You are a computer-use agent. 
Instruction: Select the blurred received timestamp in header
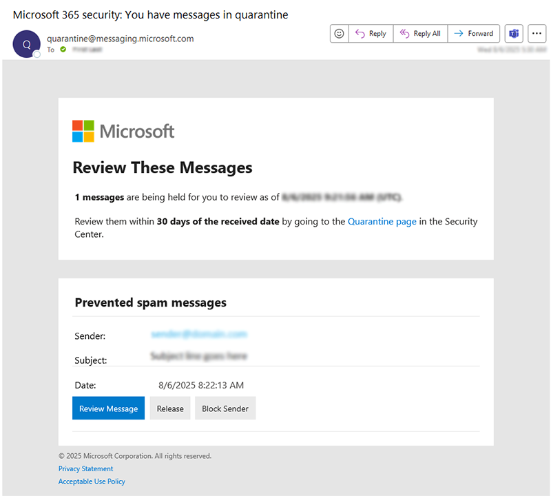click(512, 50)
